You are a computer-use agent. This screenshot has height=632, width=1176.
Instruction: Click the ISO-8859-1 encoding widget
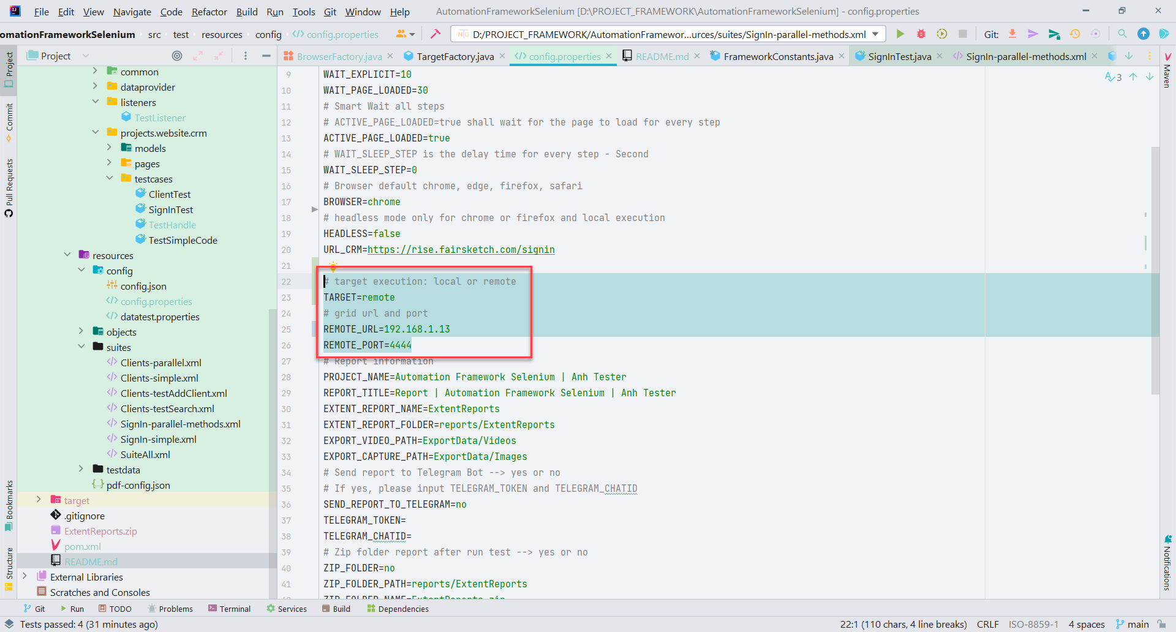(1033, 624)
